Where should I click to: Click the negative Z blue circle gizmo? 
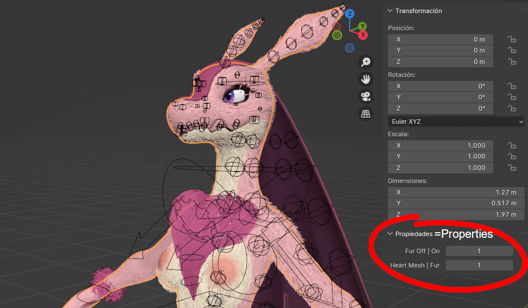[350, 48]
